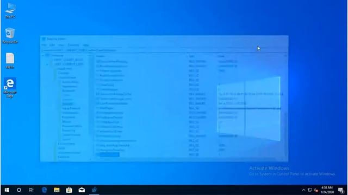The width and height of the screenshot is (348, 195).
Task: Open Microsoft Store from taskbar
Action: click(69, 190)
